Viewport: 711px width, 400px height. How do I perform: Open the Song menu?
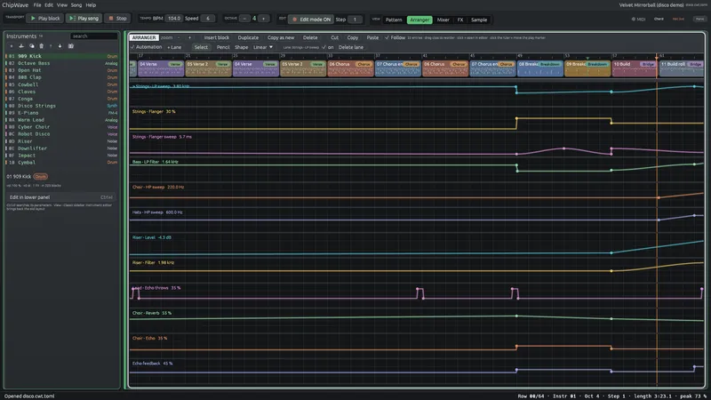76,5
